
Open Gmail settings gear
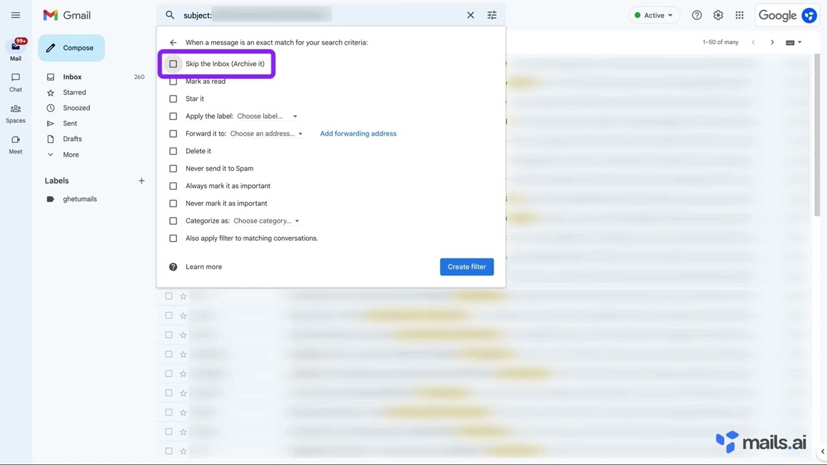click(718, 15)
